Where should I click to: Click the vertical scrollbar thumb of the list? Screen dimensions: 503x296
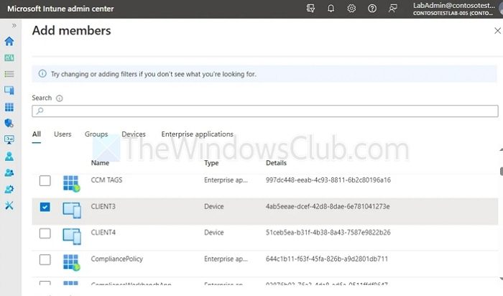pyautogui.click(x=501, y=171)
